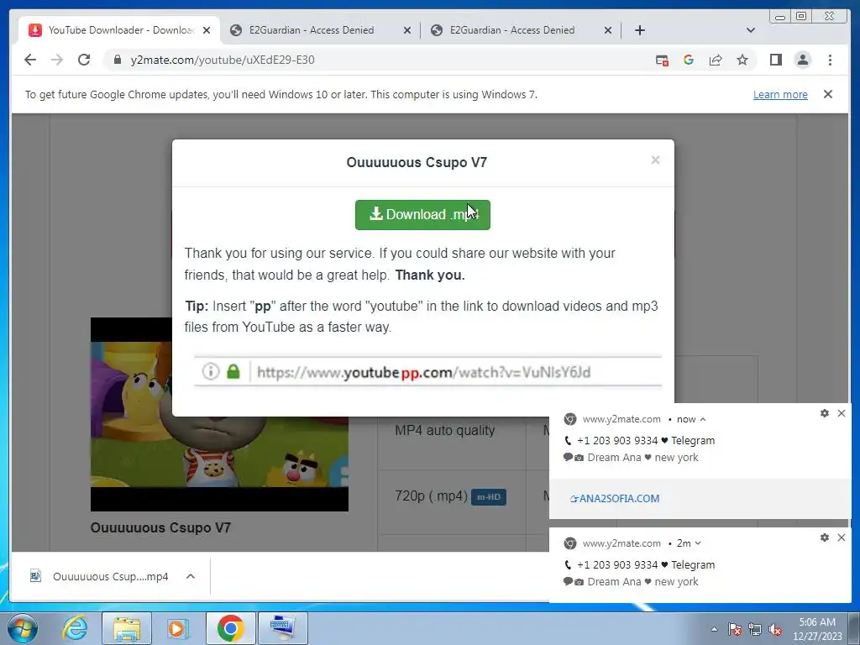This screenshot has width=860, height=645.
Task: Click the browser forward arrow
Action: tap(57, 60)
